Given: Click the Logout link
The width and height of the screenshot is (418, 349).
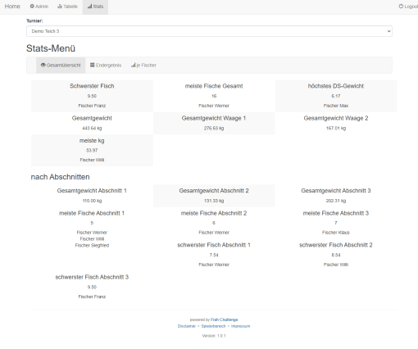Looking at the screenshot, I should (408, 7).
